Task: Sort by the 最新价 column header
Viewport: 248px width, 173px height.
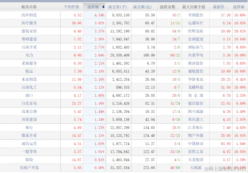Action: pyautogui.click(x=219, y=7)
